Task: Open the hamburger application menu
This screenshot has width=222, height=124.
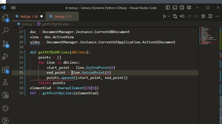Action: coord(13,8)
